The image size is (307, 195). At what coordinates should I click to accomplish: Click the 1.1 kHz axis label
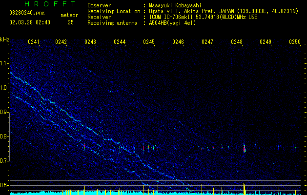click(4, 63)
